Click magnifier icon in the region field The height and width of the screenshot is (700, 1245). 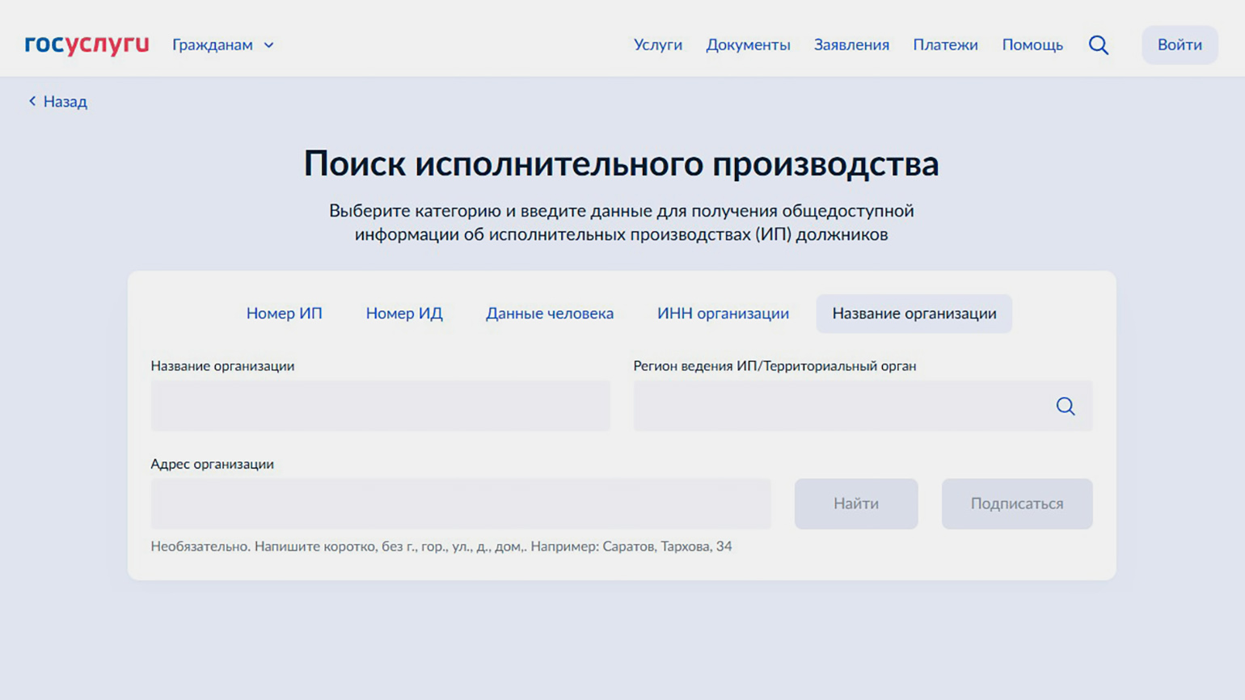[1065, 406]
